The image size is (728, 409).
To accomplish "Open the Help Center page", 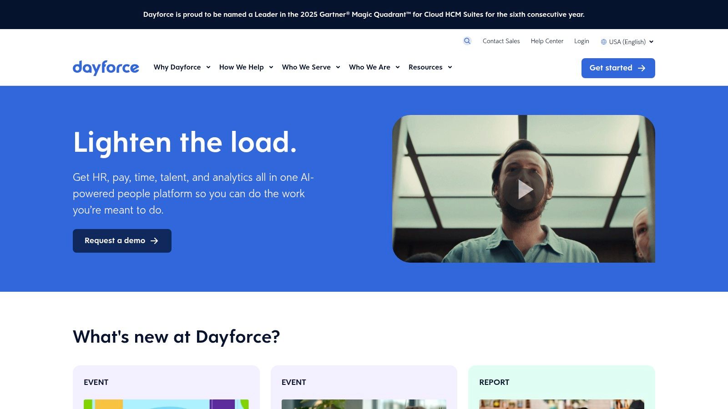I will pos(546,41).
